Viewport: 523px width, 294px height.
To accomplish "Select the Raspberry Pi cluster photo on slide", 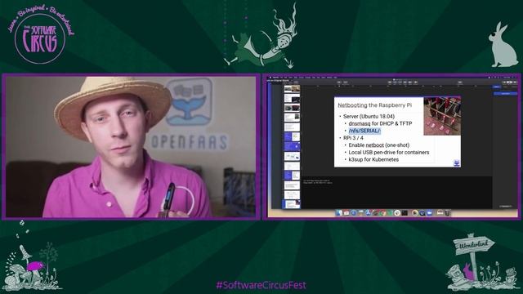I will 442,116.
